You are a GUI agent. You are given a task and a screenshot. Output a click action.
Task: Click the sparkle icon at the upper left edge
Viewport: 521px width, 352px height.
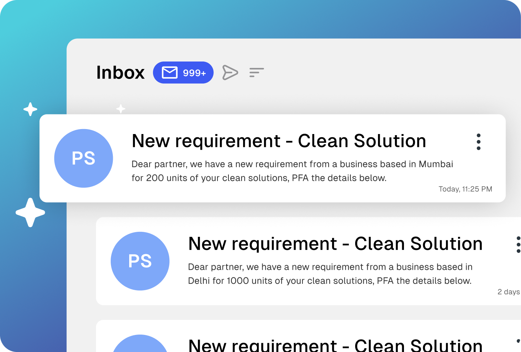coord(30,109)
